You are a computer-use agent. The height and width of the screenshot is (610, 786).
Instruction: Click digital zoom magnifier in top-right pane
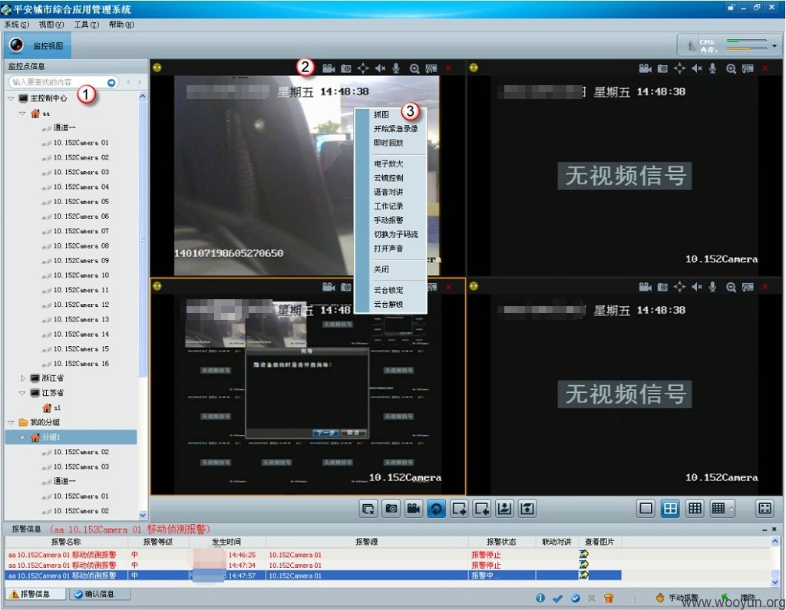point(731,68)
